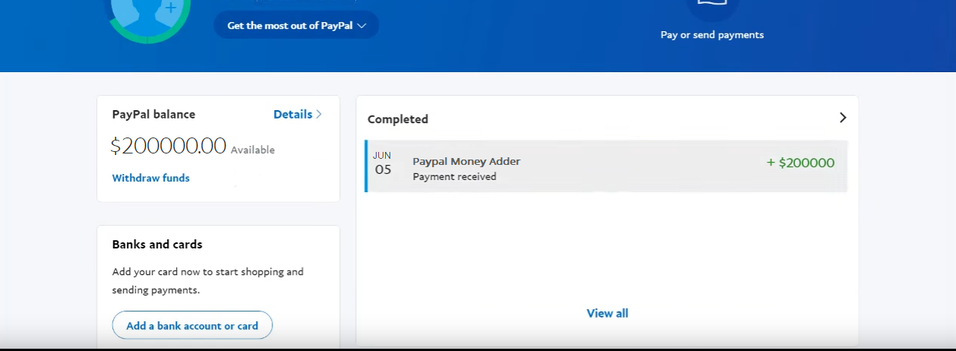The height and width of the screenshot is (351, 956).
Task: Click View all transactions link
Action: 607,313
